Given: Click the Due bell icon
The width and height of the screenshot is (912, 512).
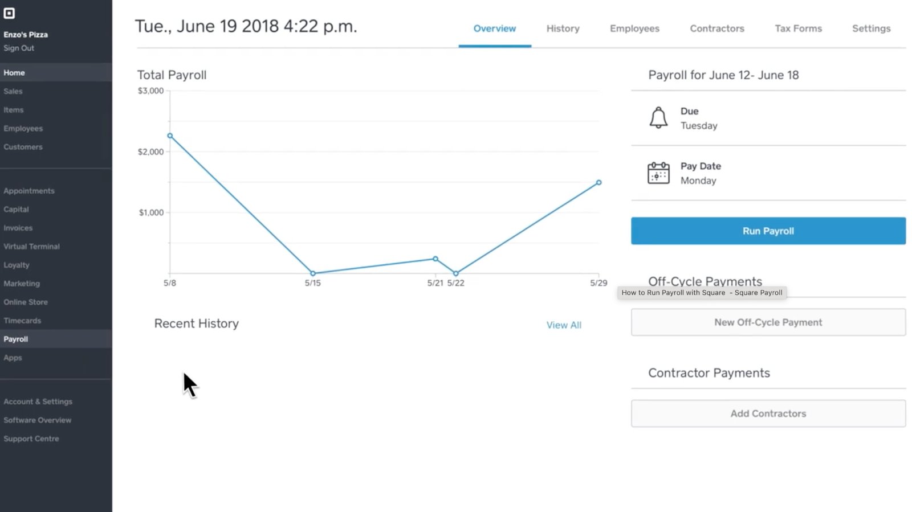Looking at the screenshot, I should (658, 117).
